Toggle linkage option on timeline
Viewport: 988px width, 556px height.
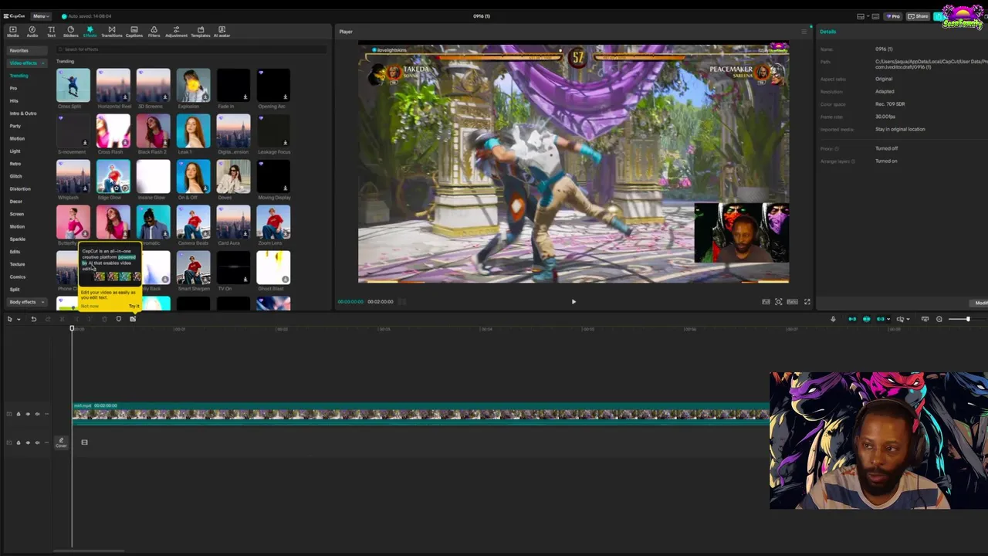coord(880,319)
